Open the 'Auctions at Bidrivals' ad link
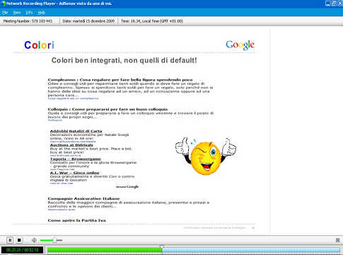The image size is (343, 255). point(71,145)
